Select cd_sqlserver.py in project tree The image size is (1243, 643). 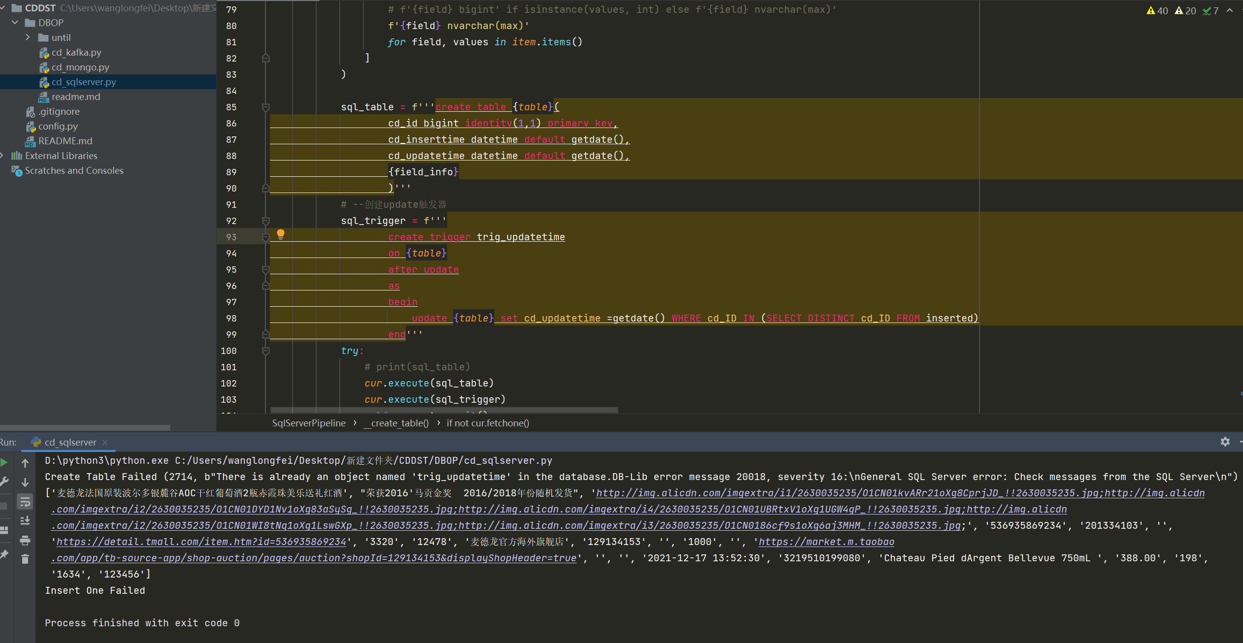[x=84, y=82]
